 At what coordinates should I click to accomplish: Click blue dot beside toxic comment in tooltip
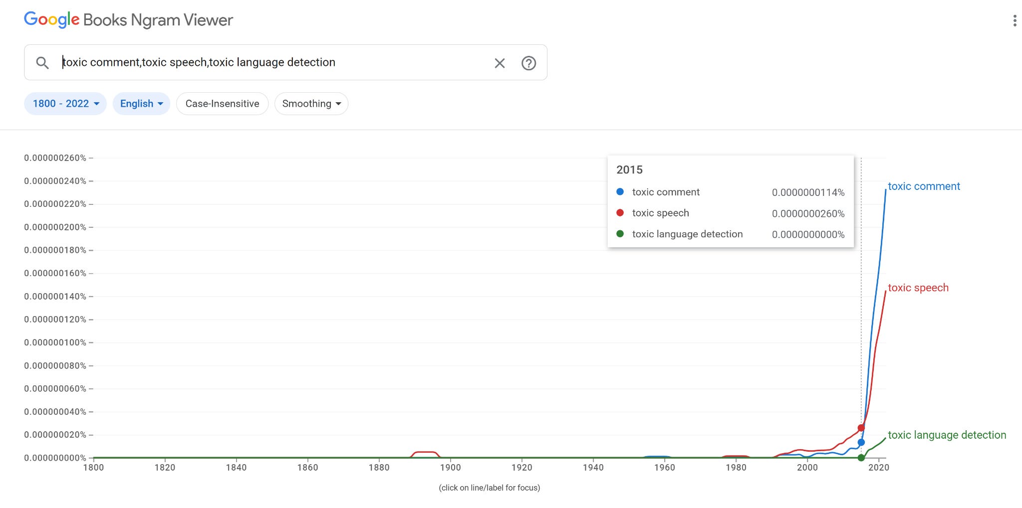(x=620, y=192)
